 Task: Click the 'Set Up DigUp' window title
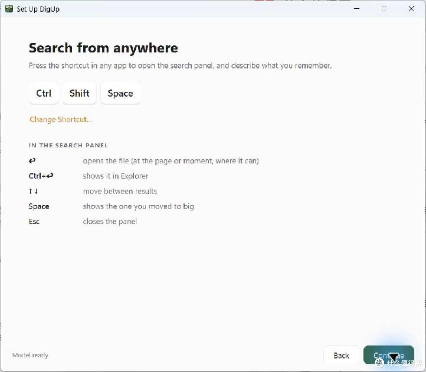(38, 9)
